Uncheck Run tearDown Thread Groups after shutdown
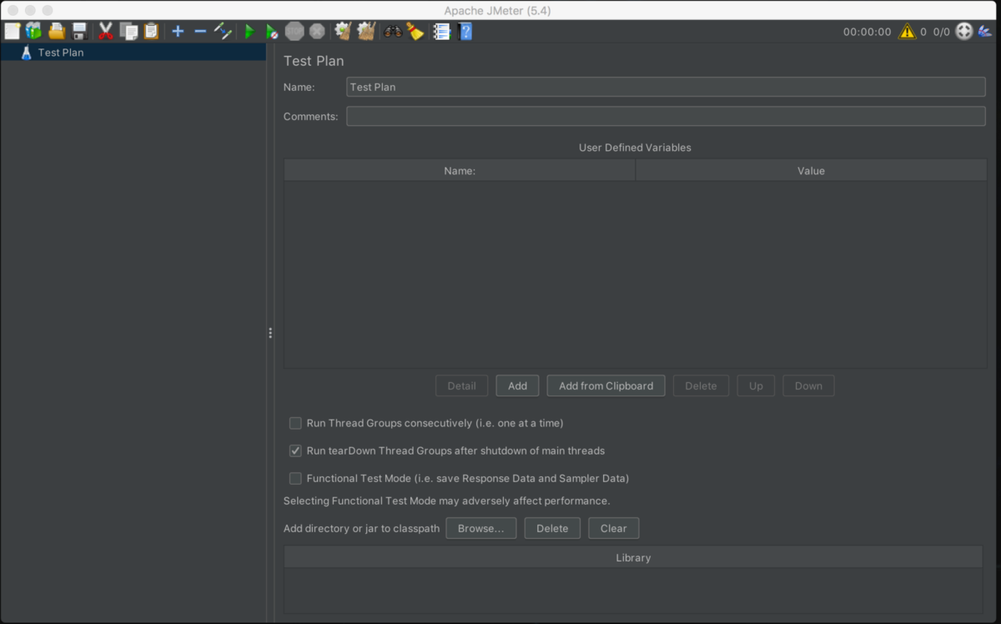The image size is (1001, 624). [x=295, y=450]
